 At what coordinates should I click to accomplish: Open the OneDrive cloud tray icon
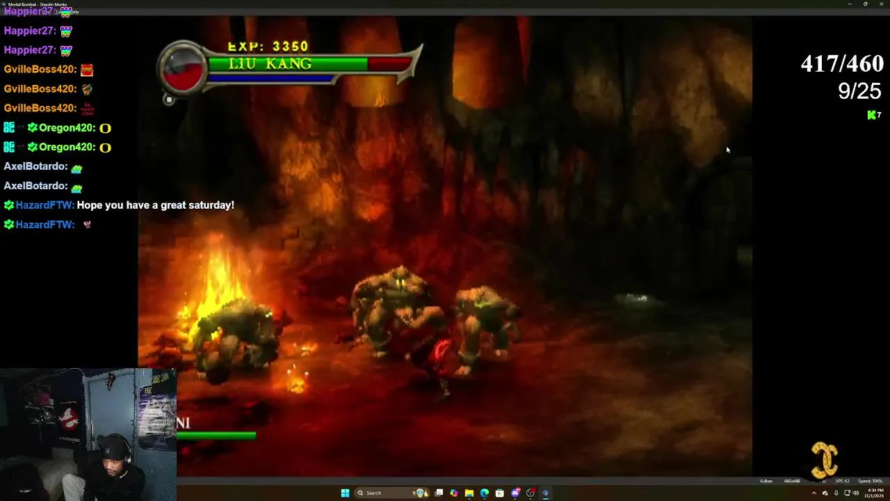coord(825,493)
